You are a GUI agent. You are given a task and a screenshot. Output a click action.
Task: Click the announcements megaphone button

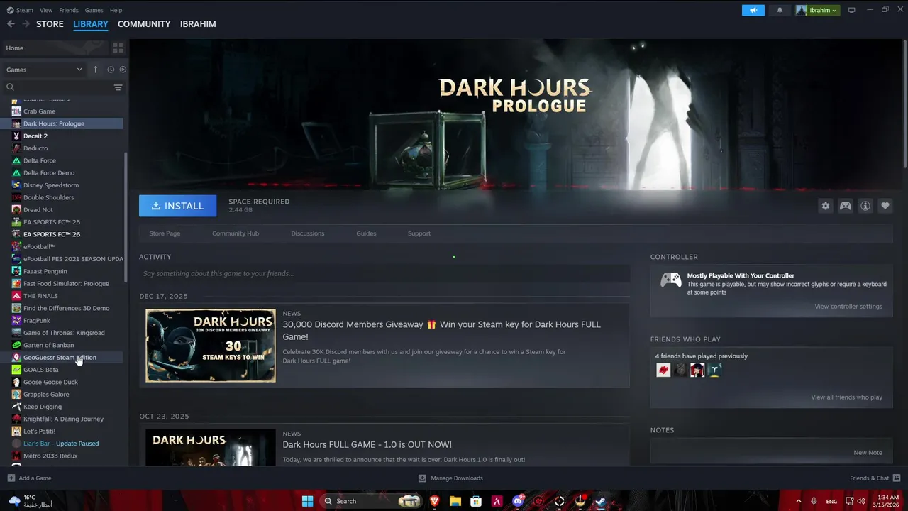tap(753, 10)
